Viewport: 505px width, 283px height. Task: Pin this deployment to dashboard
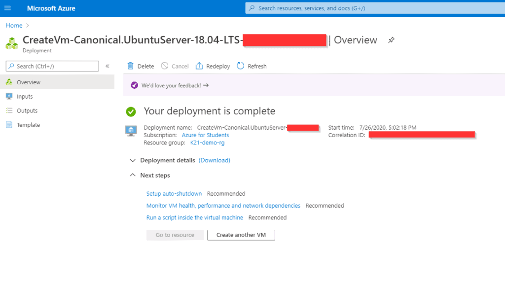[x=391, y=40]
